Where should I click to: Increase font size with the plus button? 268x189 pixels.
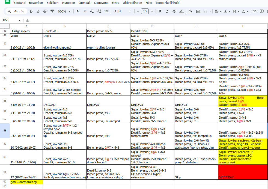[152, 11]
